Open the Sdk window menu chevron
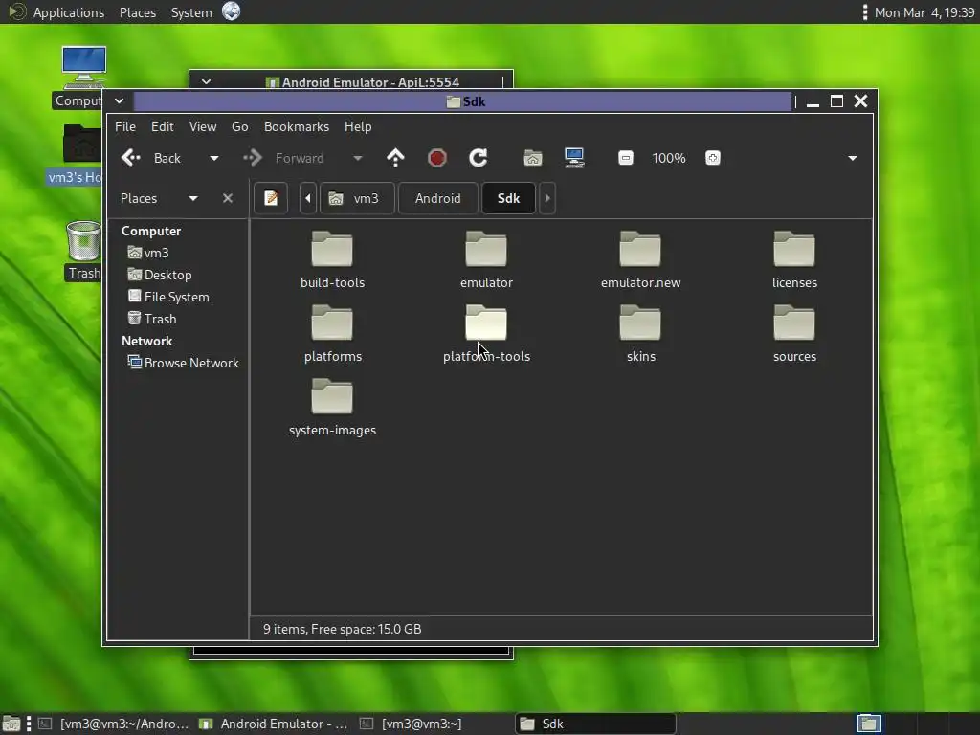This screenshot has height=735, width=980. coord(119,100)
